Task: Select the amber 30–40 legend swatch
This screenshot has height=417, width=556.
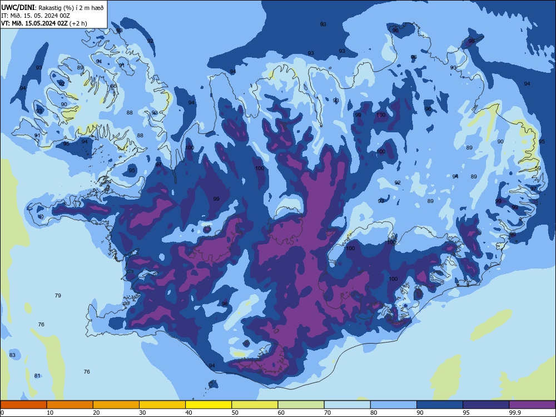Action: coord(162,405)
